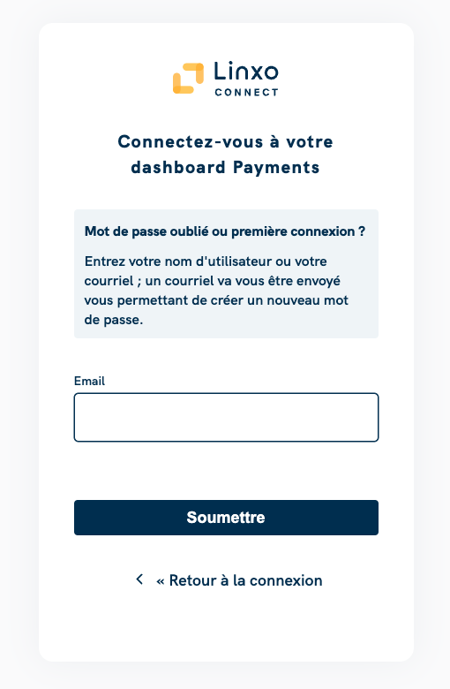
Task: Submit with the Soumettre button
Action: [x=226, y=517]
